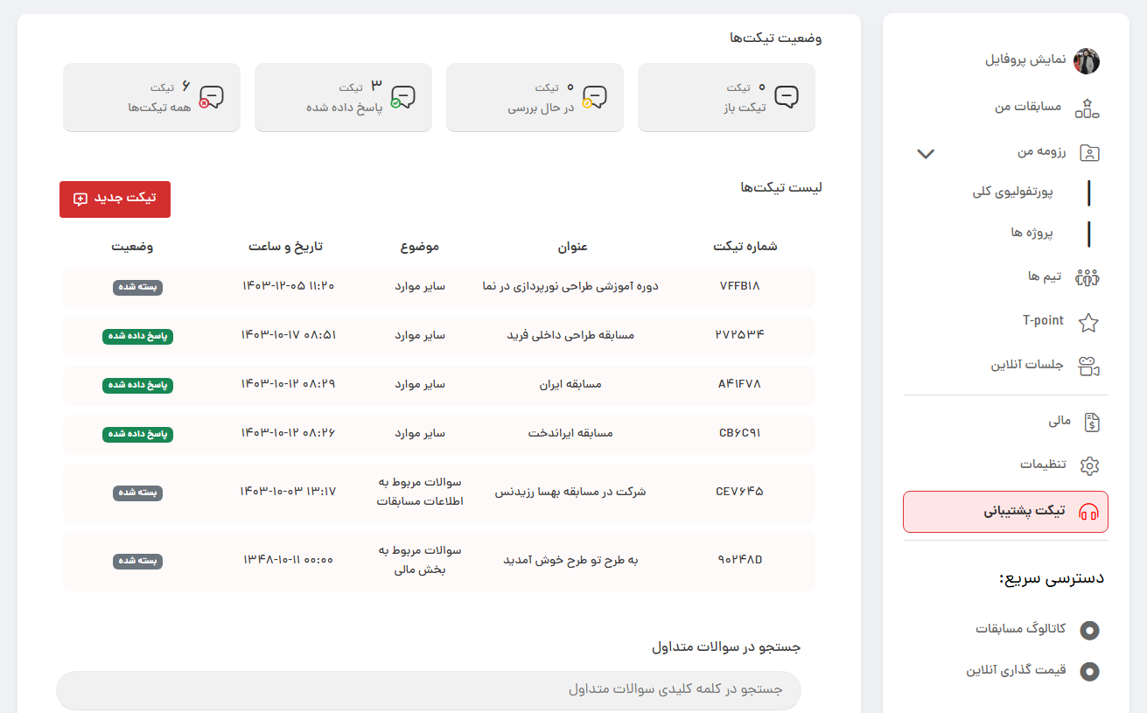The image size is (1147, 713).
Task: Collapse the رزومه من section chevron
Action: pyautogui.click(x=925, y=152)
